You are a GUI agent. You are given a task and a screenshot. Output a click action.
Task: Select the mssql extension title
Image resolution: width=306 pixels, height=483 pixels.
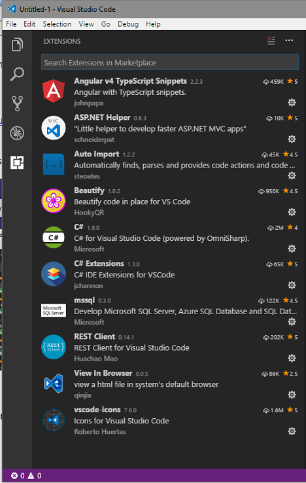[x=84, y=300]
